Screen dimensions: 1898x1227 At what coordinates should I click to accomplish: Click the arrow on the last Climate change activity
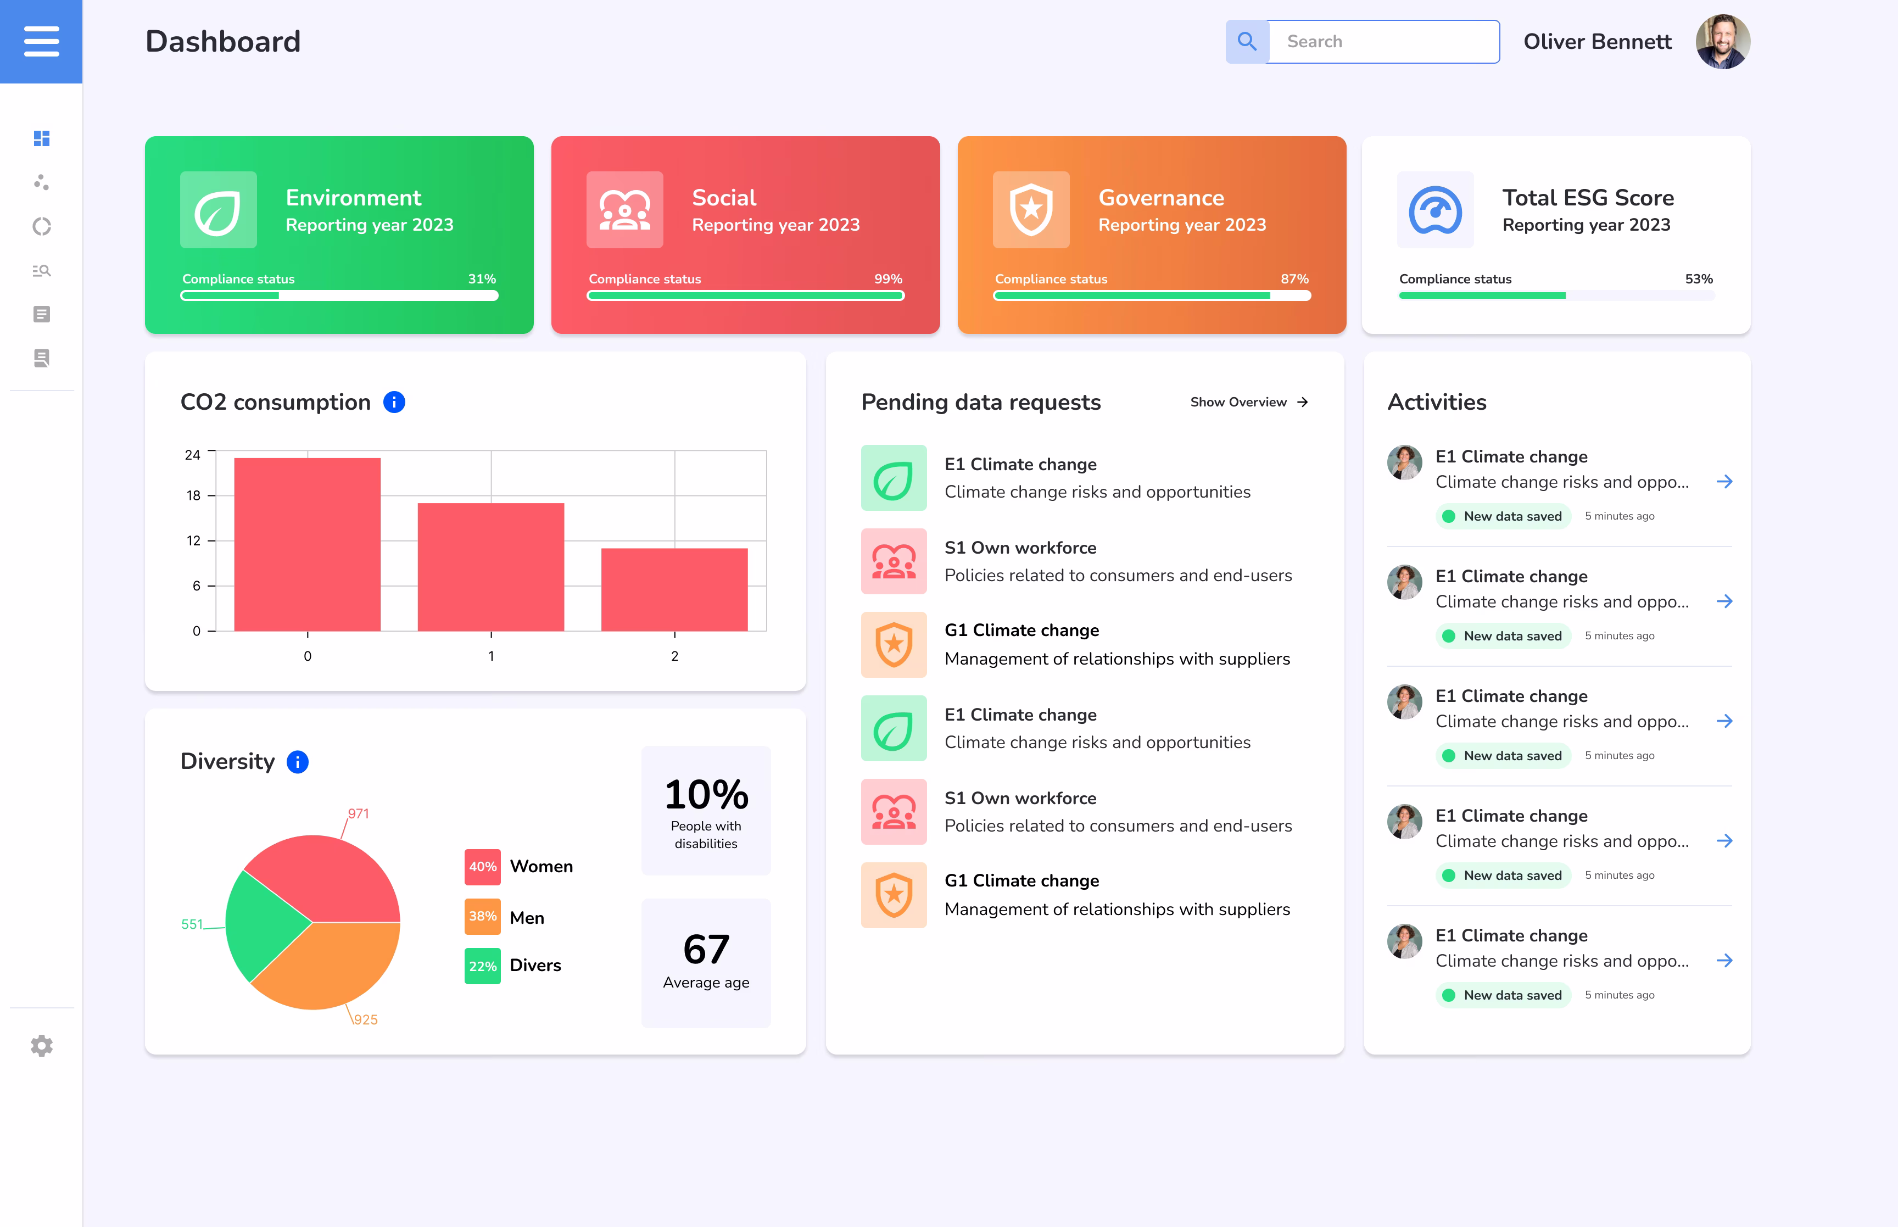[x=1726, y=960]
